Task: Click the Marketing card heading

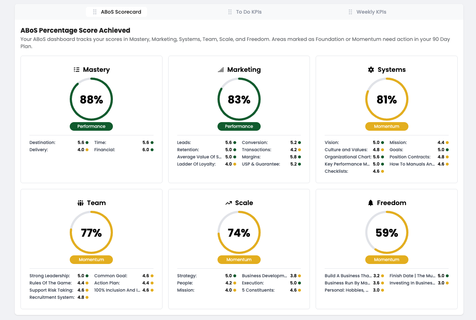Action: coord(244,70)
